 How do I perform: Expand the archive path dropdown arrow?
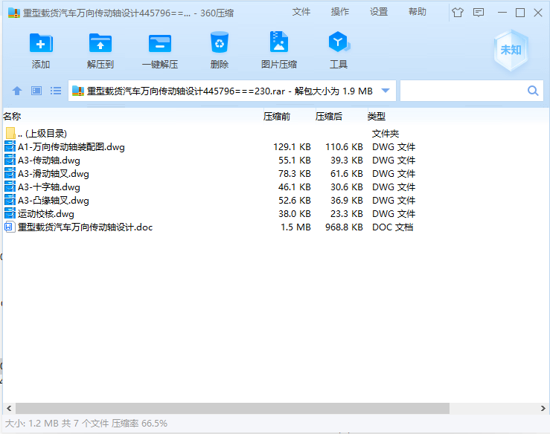[386, 91]
